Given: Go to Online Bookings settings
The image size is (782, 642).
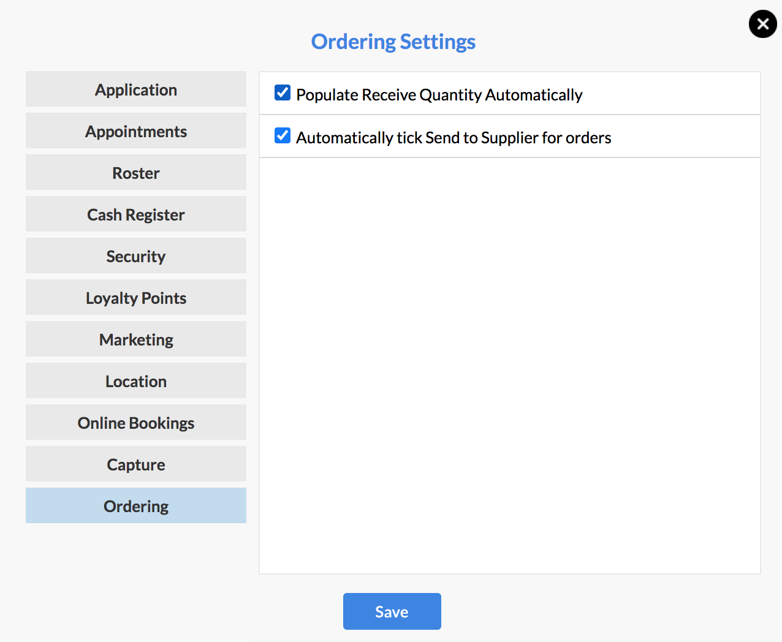Looking at the screenshot, I should coord(136,422).
